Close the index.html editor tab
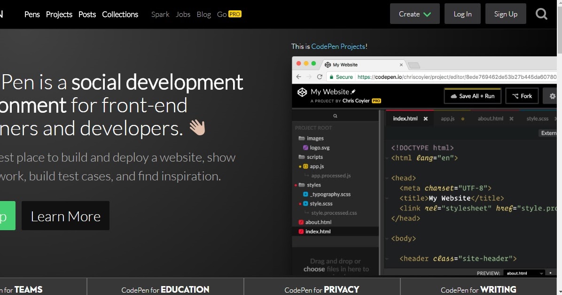Viewport: 562px width, 295px height. [425, 119]
